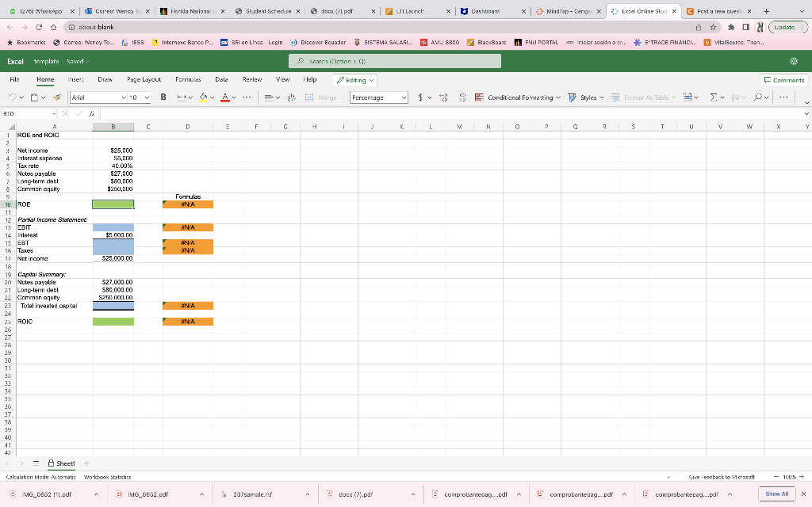Open the Page Layout tab
The height and width of the screenshot is (507, 812).
[144, 79]
